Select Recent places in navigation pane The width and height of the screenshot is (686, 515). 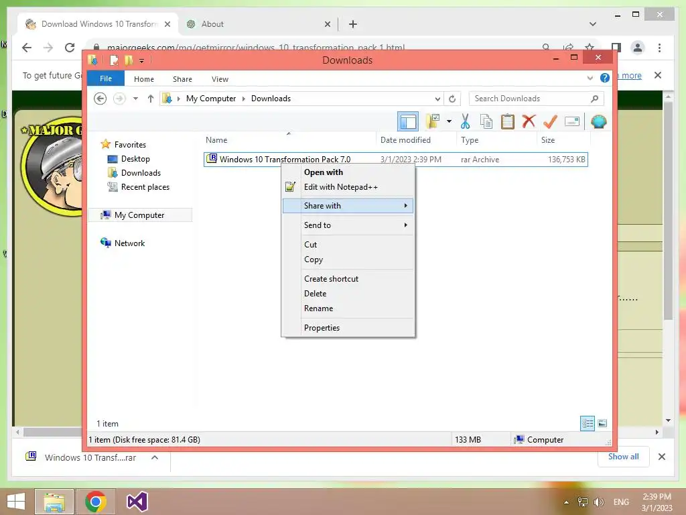(145, 187)
